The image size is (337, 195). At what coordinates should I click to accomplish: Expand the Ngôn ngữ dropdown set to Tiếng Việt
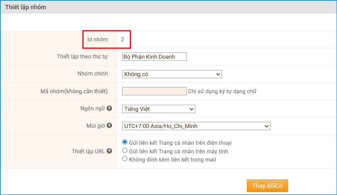158,109
